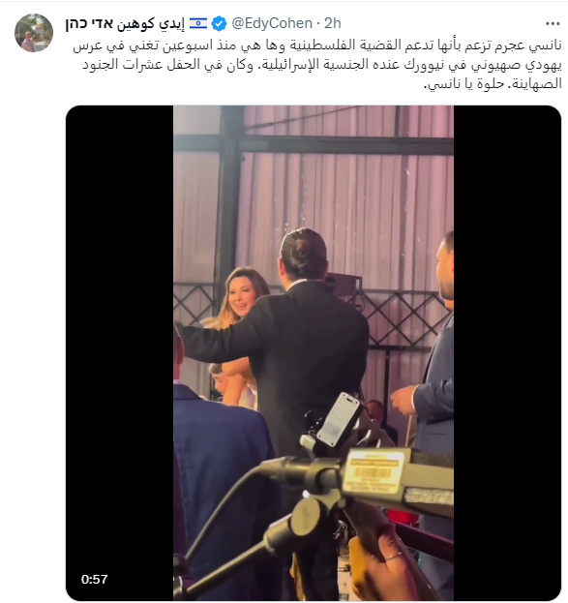Open the @EdyCohen handle link
The width and height of the screenshot is (568, 603).
272,23
